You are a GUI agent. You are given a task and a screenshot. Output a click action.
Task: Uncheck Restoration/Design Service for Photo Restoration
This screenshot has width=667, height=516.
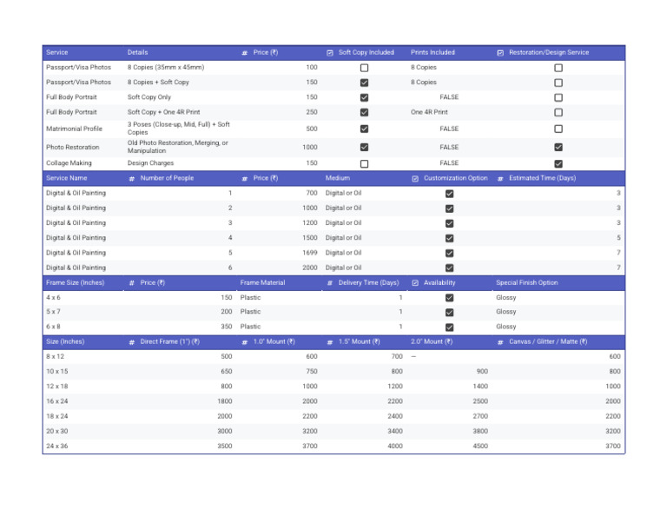point(558,147)
